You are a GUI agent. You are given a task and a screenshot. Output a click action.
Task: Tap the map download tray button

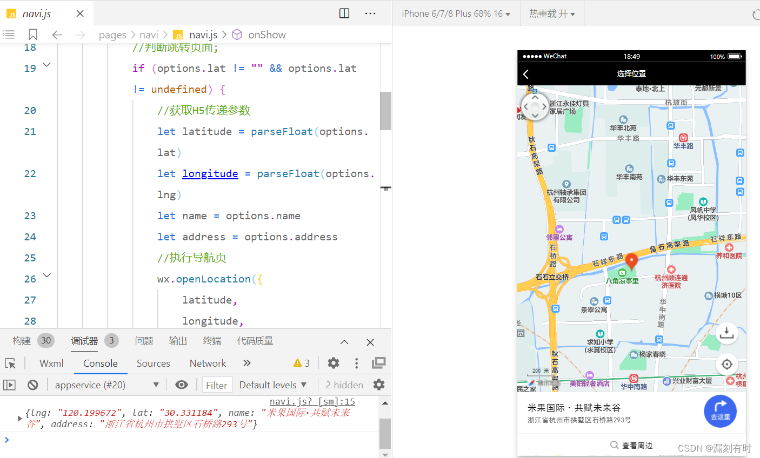(727, 333)
